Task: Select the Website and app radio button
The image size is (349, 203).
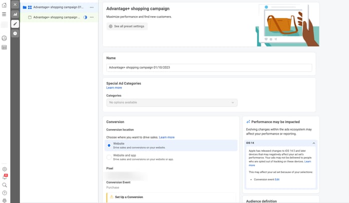Action: point(109,157)
